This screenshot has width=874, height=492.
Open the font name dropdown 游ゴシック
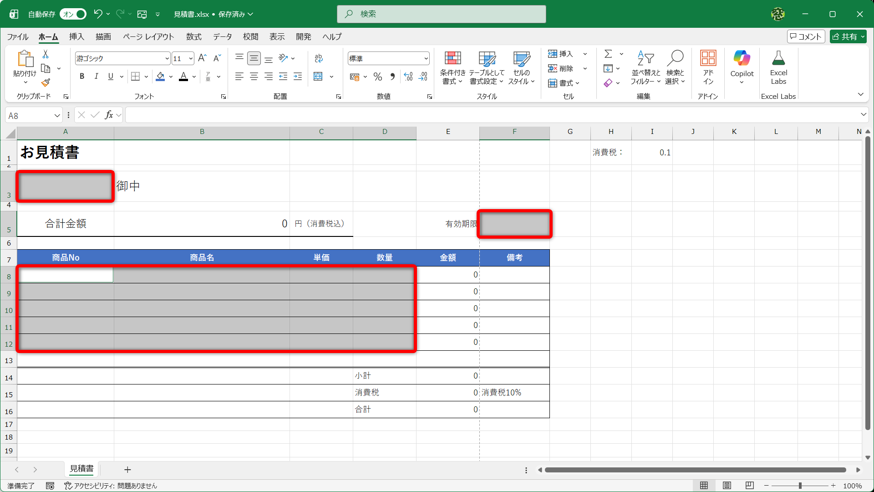pos(167,58)
